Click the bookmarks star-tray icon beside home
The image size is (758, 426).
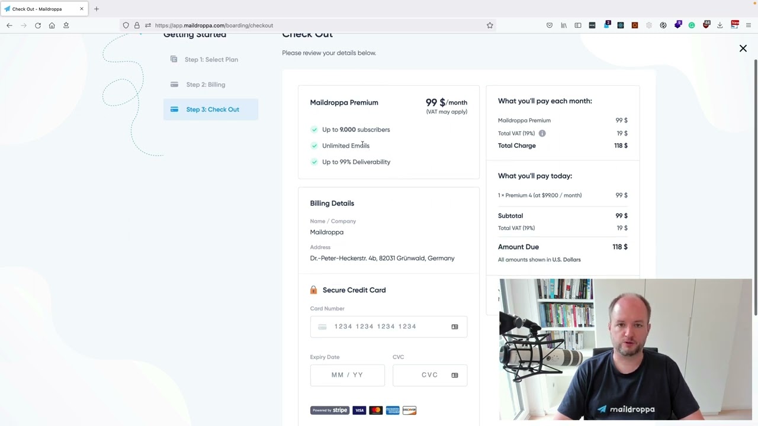pos(66,25)
